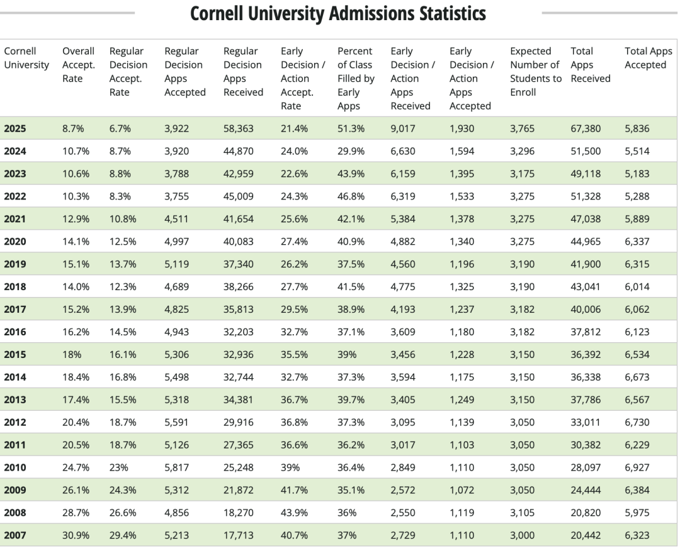Viewport: 680px width, 548px height.
Task: Select the Regular Decision Apps Received header
Action: [x=243, y=71]
